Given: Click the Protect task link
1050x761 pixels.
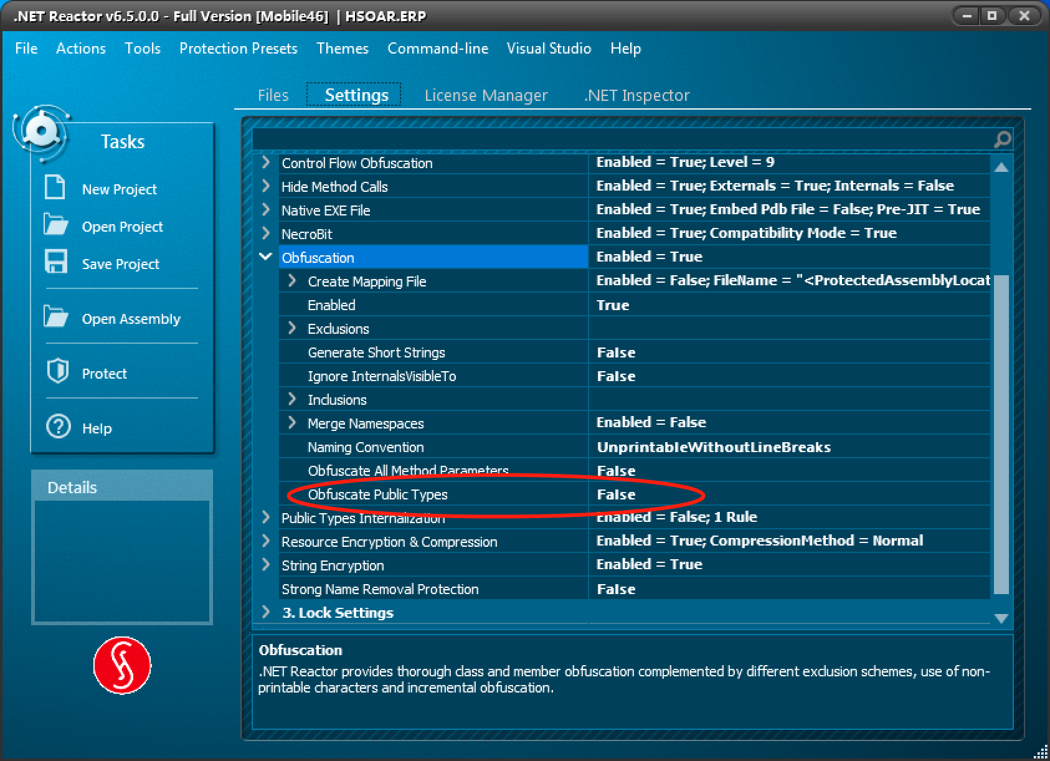Looking at the screenshot, I should click(x=105, y=374).
